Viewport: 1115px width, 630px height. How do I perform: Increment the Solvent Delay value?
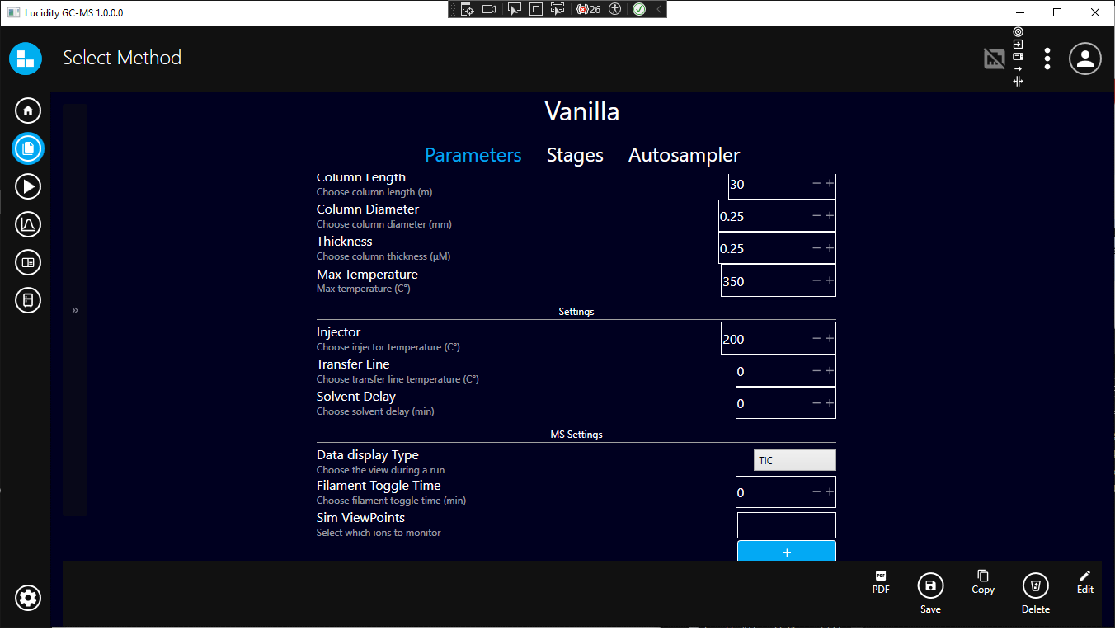click(830, 402)
